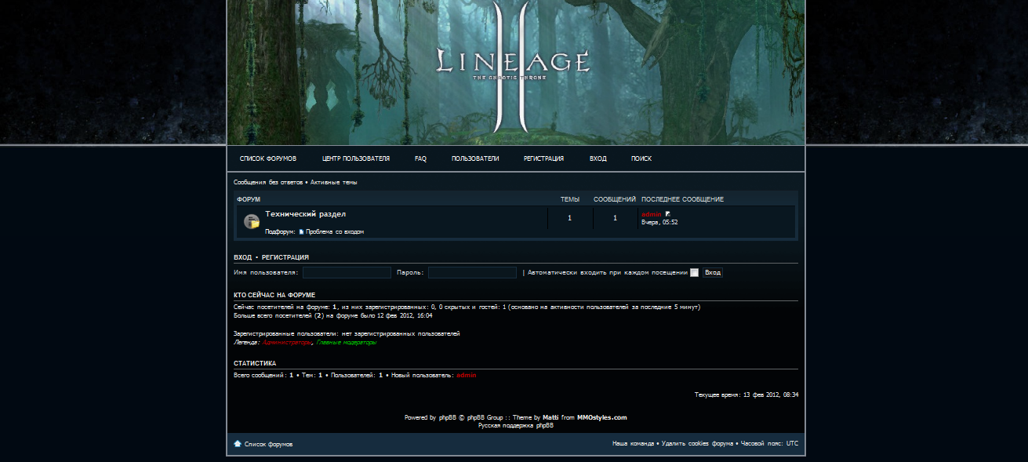Open the Главные модераторы legend group link
The height and width of the screenshot is (462, 1028).
(x=346, y=343)
